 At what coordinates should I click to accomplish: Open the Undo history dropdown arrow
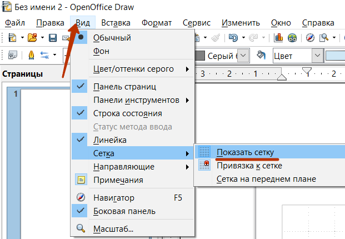click(243, 38)
